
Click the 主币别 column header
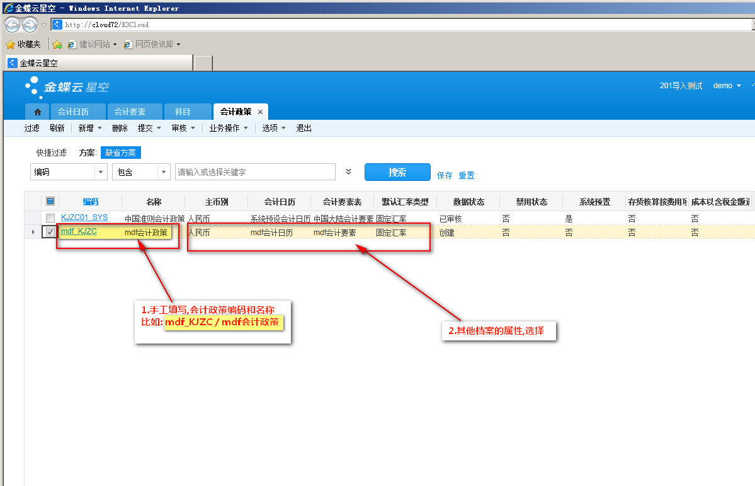217,202
